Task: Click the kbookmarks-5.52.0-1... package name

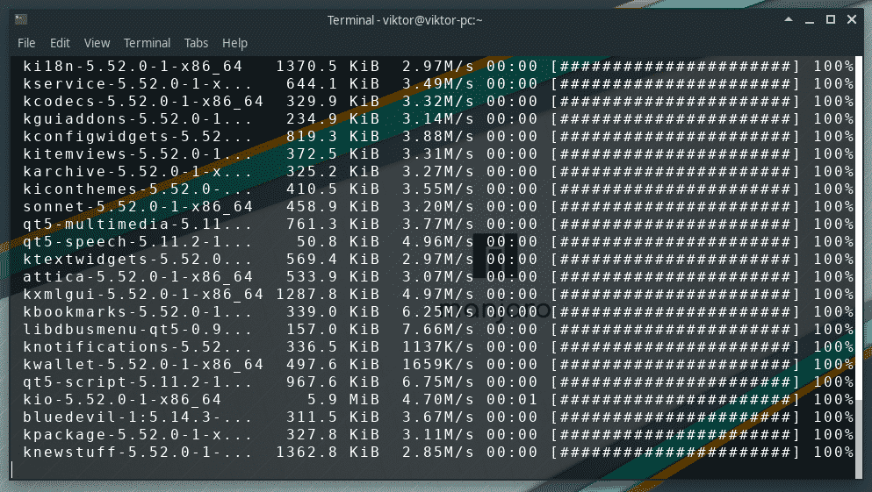Action: tap(138, 312)
